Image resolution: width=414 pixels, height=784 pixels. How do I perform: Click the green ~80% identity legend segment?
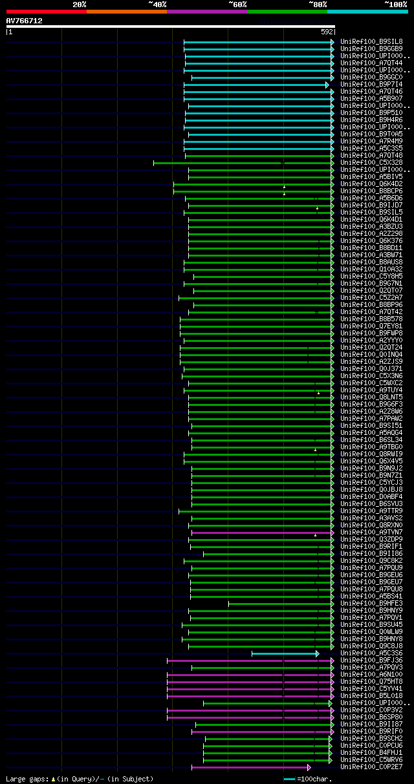tap(287, 12)
